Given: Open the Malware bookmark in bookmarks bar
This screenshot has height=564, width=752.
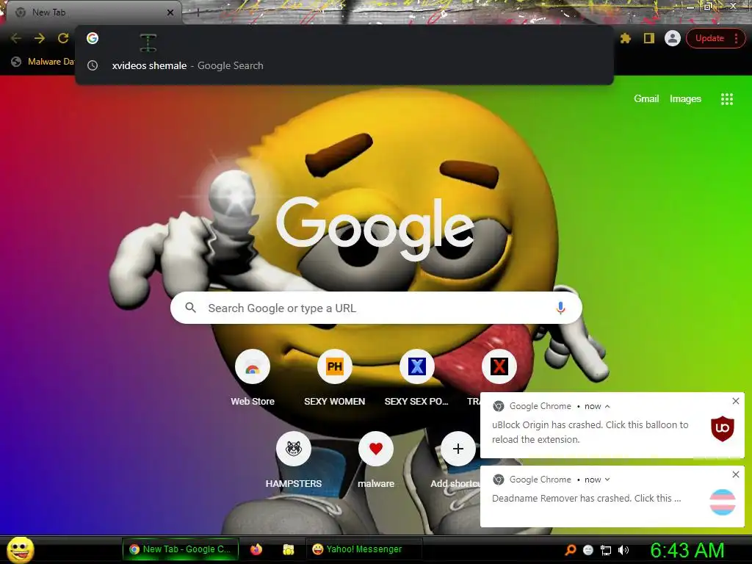Looking at the screenshot, I should (x=43, y=62).
